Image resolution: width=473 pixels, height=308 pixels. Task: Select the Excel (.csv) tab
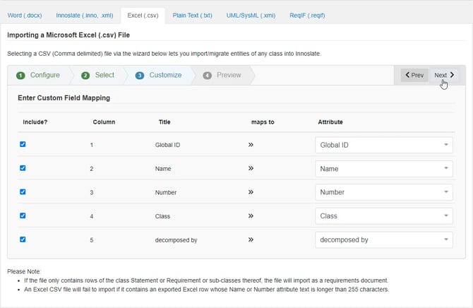coord(143,16)
